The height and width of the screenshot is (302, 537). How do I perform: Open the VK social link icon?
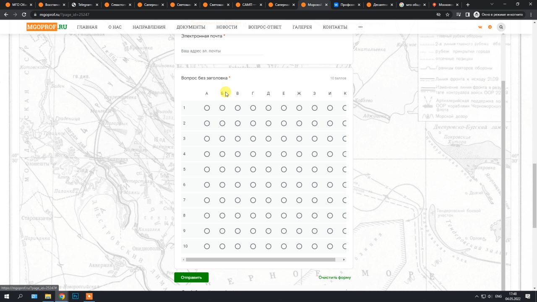click(x=480, y=27)
